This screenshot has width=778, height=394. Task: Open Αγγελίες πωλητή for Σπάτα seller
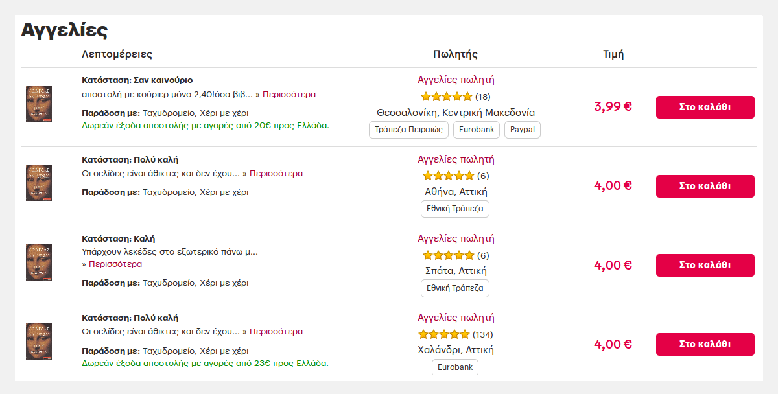456,238
